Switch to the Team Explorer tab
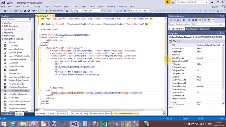The width and height of the screenshot is (226, 127). (192, 29)
